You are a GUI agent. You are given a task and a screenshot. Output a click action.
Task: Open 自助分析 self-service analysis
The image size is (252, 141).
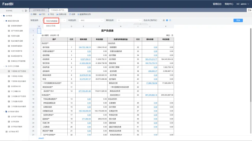tap(61, 14)
